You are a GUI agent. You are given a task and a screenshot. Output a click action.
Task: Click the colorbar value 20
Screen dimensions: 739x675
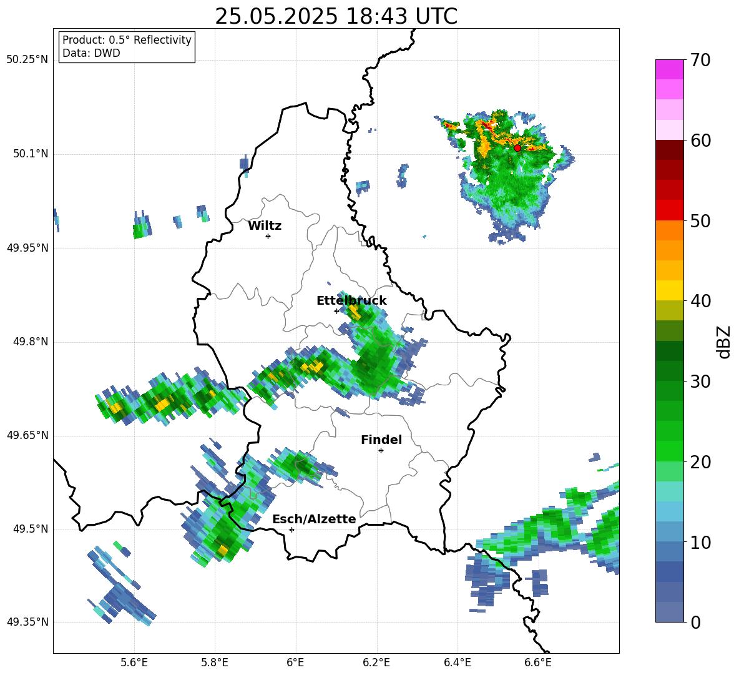700,462
